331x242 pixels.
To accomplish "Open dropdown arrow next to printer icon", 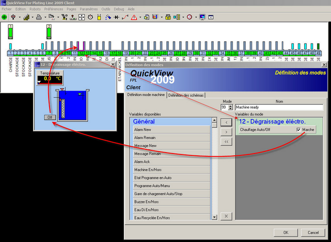I will point(45,17).
